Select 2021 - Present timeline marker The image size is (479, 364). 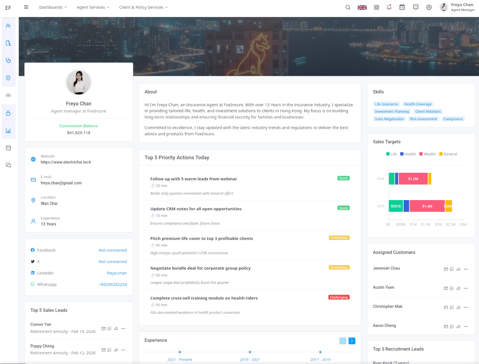[180, 352]
